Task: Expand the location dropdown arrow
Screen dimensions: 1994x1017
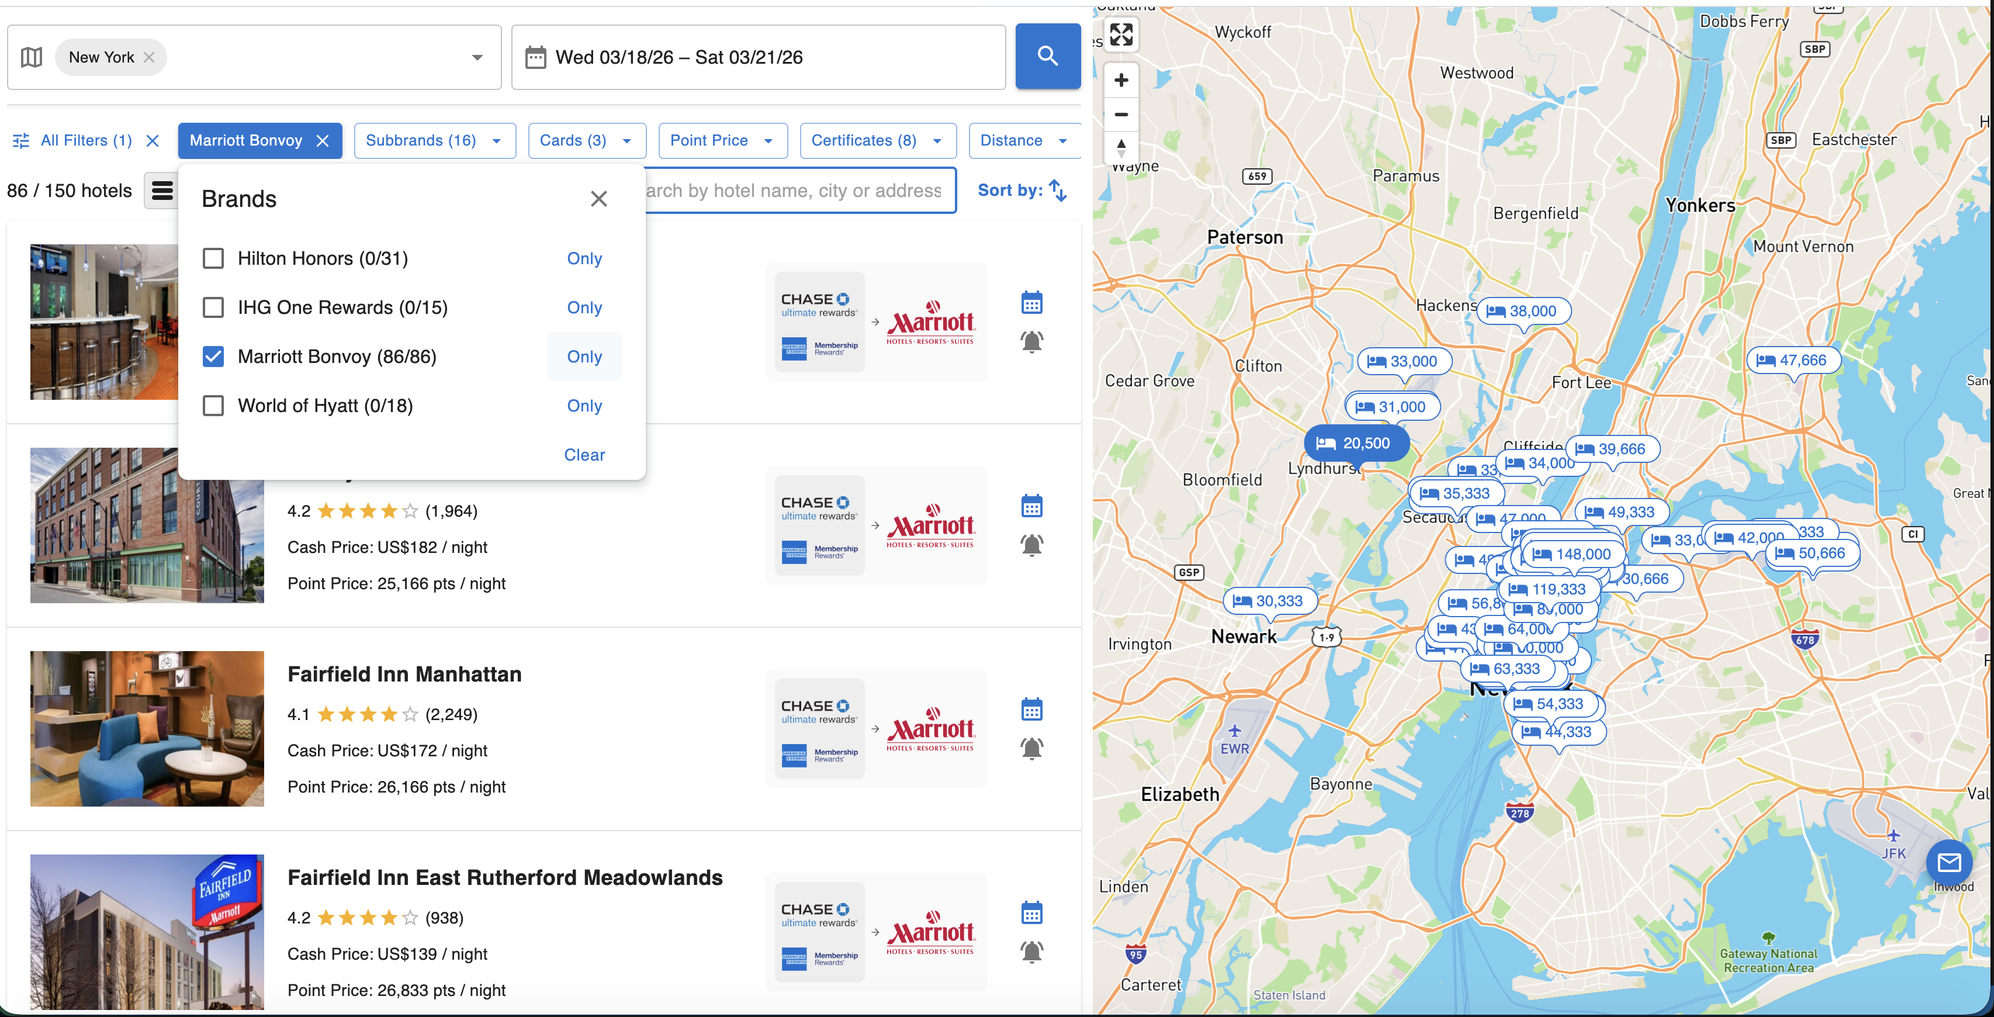Action: coord(477,57)
